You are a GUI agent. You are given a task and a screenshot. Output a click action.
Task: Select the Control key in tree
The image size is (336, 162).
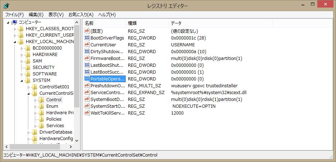[x=54, y=100]
